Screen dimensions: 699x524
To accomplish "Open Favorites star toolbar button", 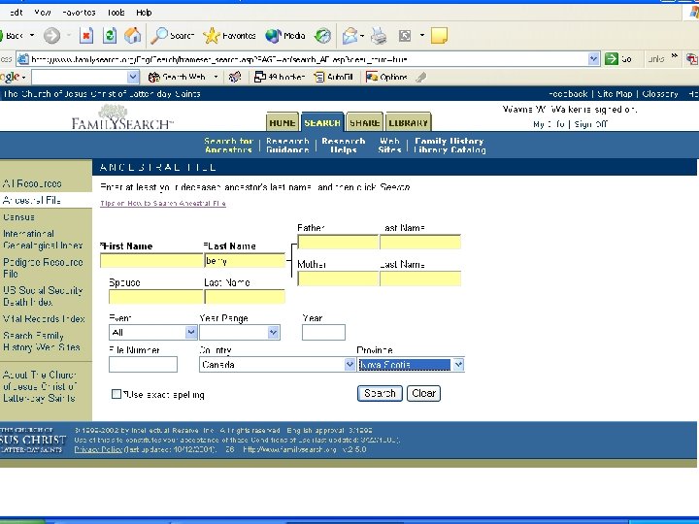I will click(229, 36).
